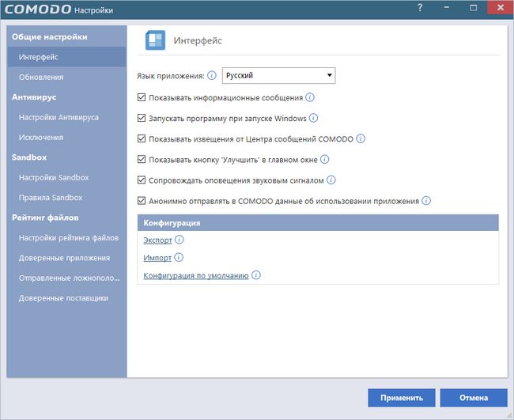Click Рейтинг файлов section header
Image resolution: width=514 pixels, height=420 pixels.
click(x=45, y=218)
